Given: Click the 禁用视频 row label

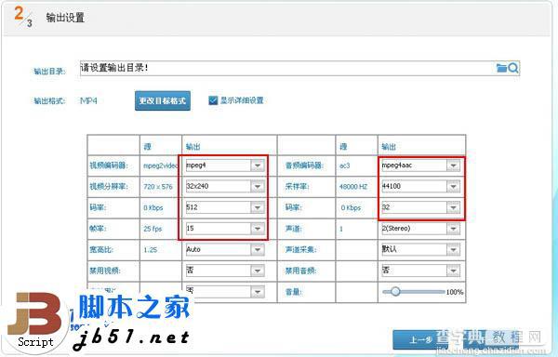Looking at the screenshot, I should click(104, 271).
